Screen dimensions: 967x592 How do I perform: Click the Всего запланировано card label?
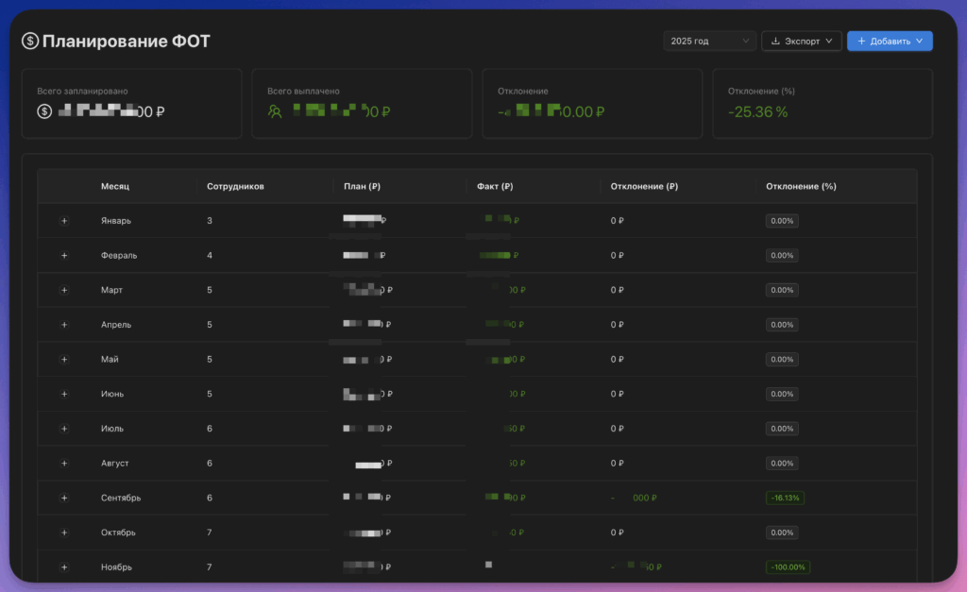83,92
